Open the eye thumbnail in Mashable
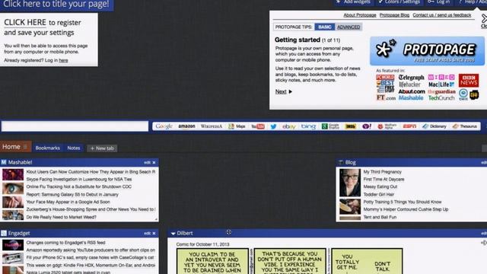 coord(13,188)
